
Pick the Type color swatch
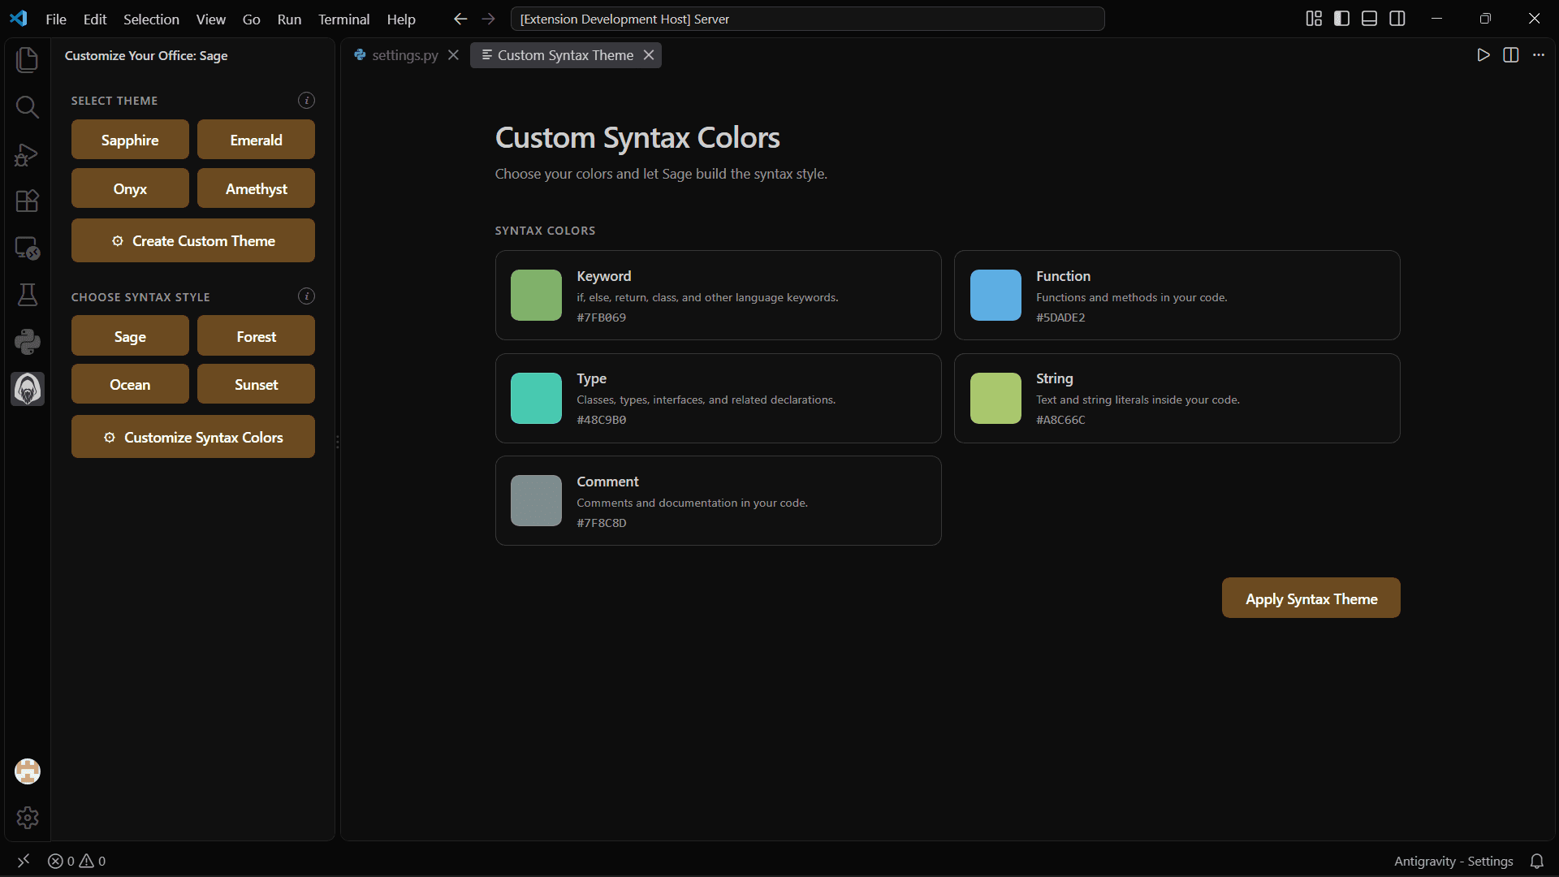click(536, 398)
